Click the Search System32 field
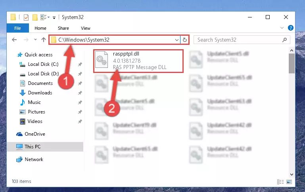 (x=242, y=40)
